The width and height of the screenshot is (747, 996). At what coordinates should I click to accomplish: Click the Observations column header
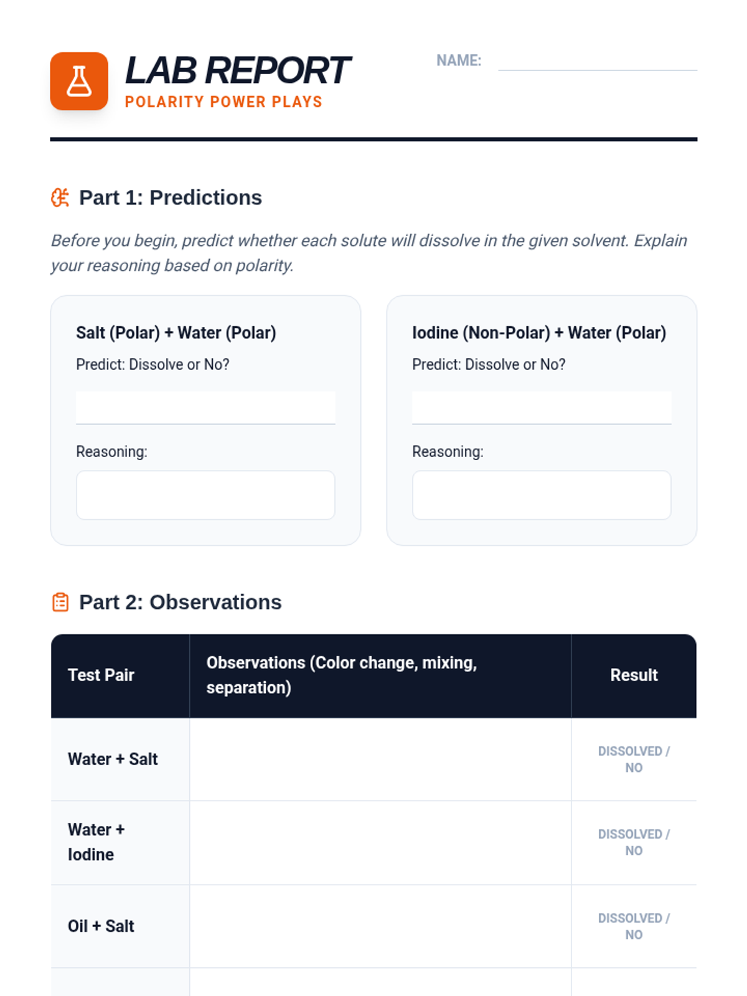[341, 675]
